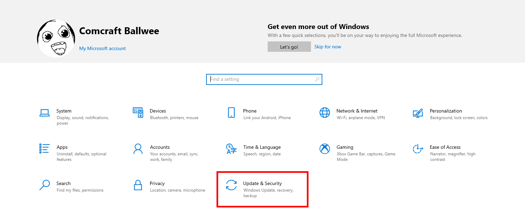Click the magnifier icon in search box

coord(317,79)
